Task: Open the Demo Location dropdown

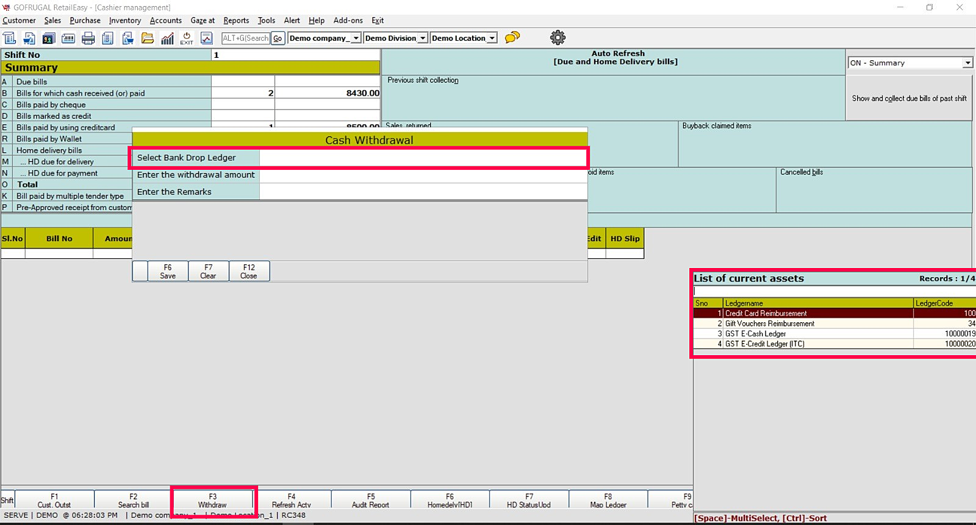Action: click(492, 38)
